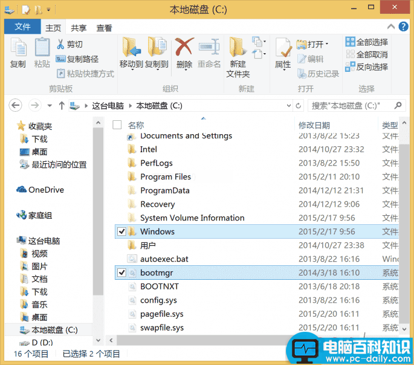Select 视频 under 这台电脑
The image size is (414, 365).
34,254
